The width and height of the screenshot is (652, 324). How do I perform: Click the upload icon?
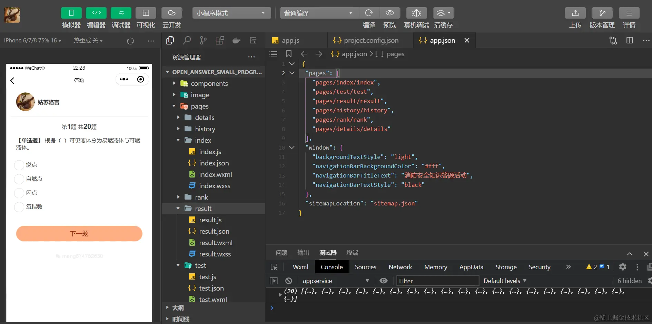point(575,13)
